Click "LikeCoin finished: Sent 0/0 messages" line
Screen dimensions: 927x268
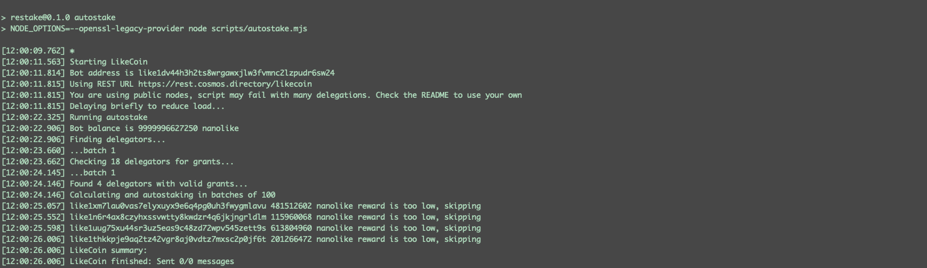[x=151, y=261]
